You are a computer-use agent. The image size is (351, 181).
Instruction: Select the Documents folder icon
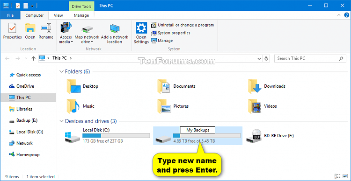[x=163, y=86]
